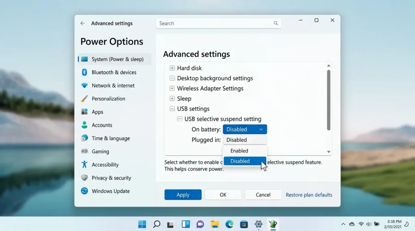Open Settings gear on taskbar
The height and width of the screenshot is (231, 415).
[259, 224]
